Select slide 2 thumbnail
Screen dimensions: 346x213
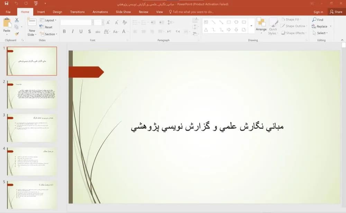[x=32, y=94]
